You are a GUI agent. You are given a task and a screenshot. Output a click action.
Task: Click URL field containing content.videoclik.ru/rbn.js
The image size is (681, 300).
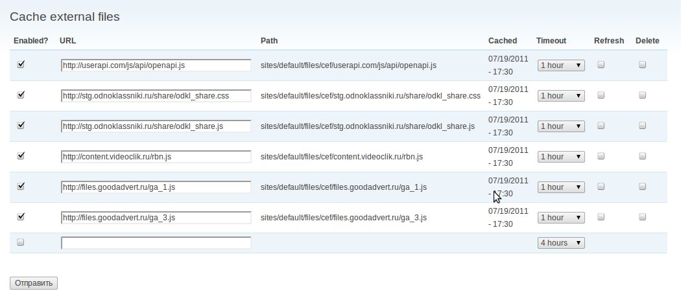pyautogui.click(x=156, y=156)
